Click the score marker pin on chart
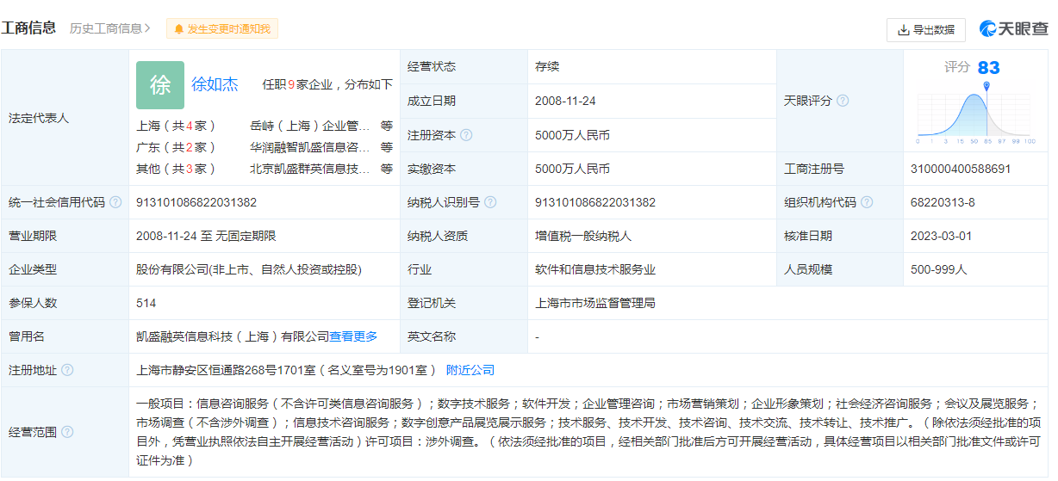The width and height of the screenshot is (1058, 481). (986, 85)
